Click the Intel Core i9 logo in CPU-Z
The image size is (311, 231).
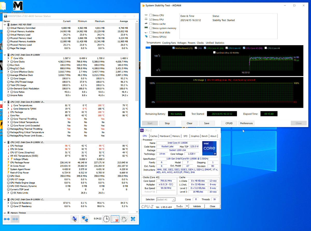click(209, 148)
